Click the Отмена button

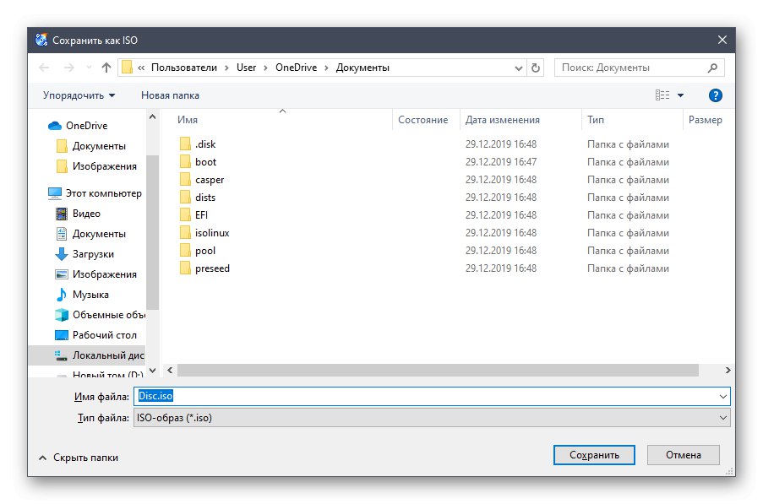pos(684,455)
